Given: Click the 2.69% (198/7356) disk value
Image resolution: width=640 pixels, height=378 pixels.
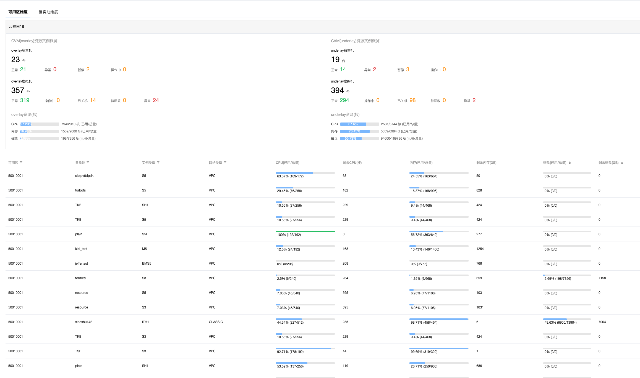Looking at the screenshot, I should pos(558,279).
